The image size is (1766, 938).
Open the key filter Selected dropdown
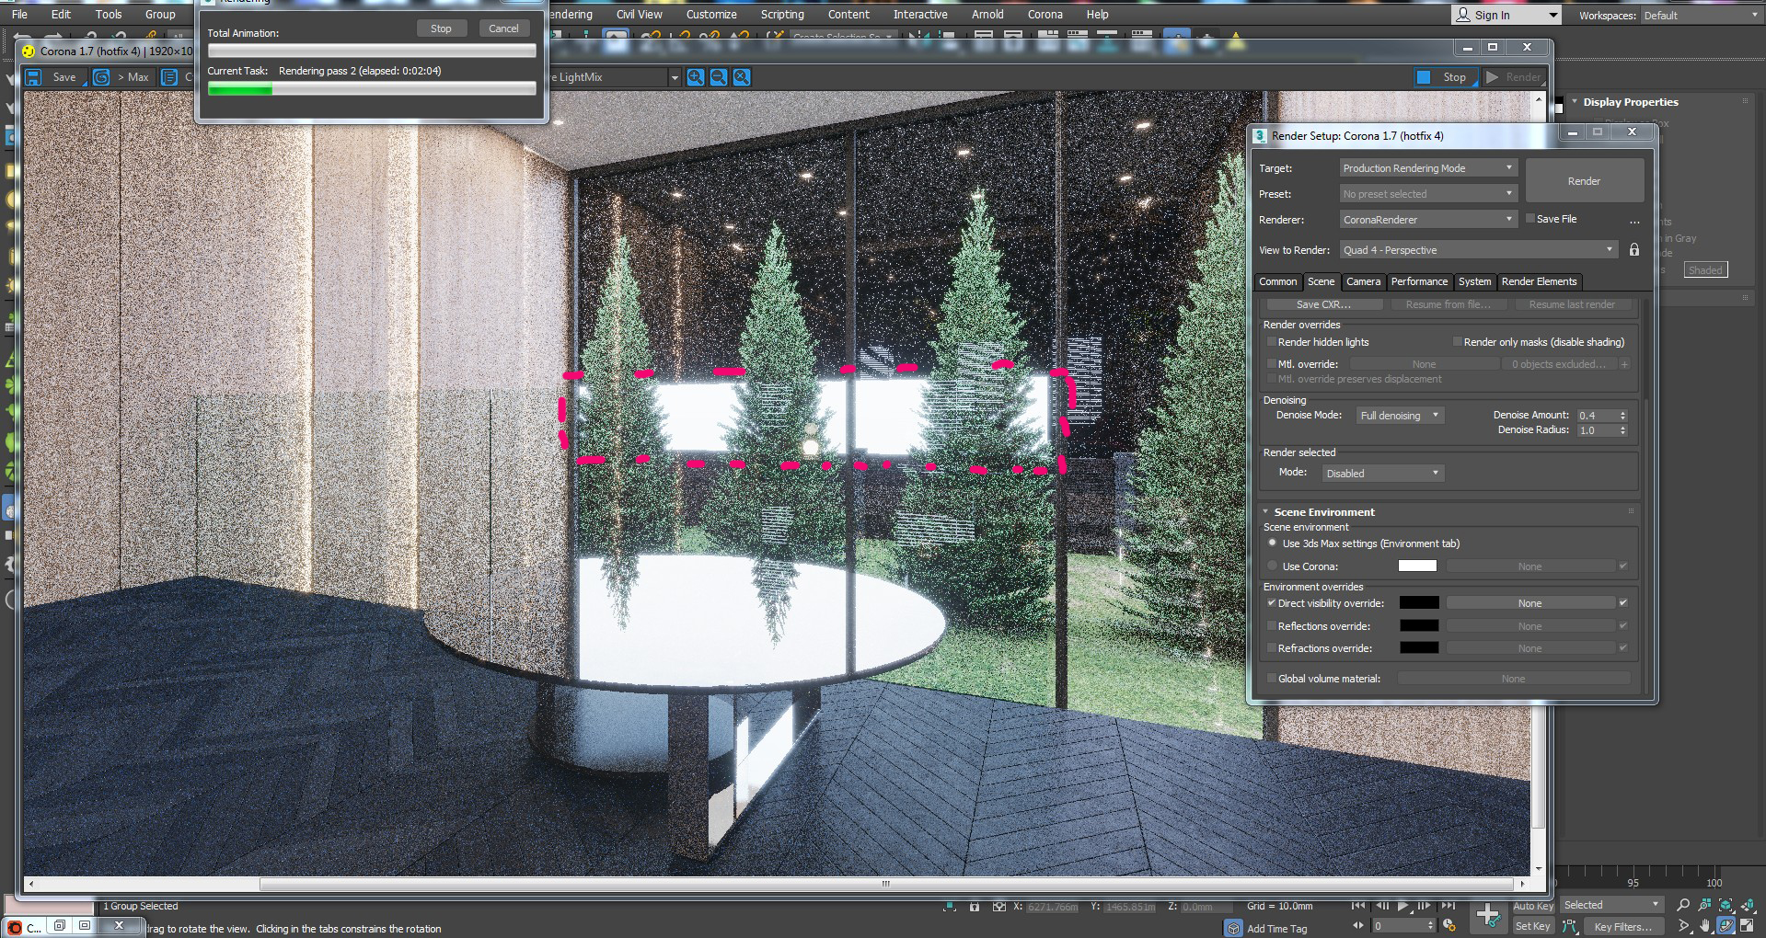pyautogui.click(x=1611, y=905)
